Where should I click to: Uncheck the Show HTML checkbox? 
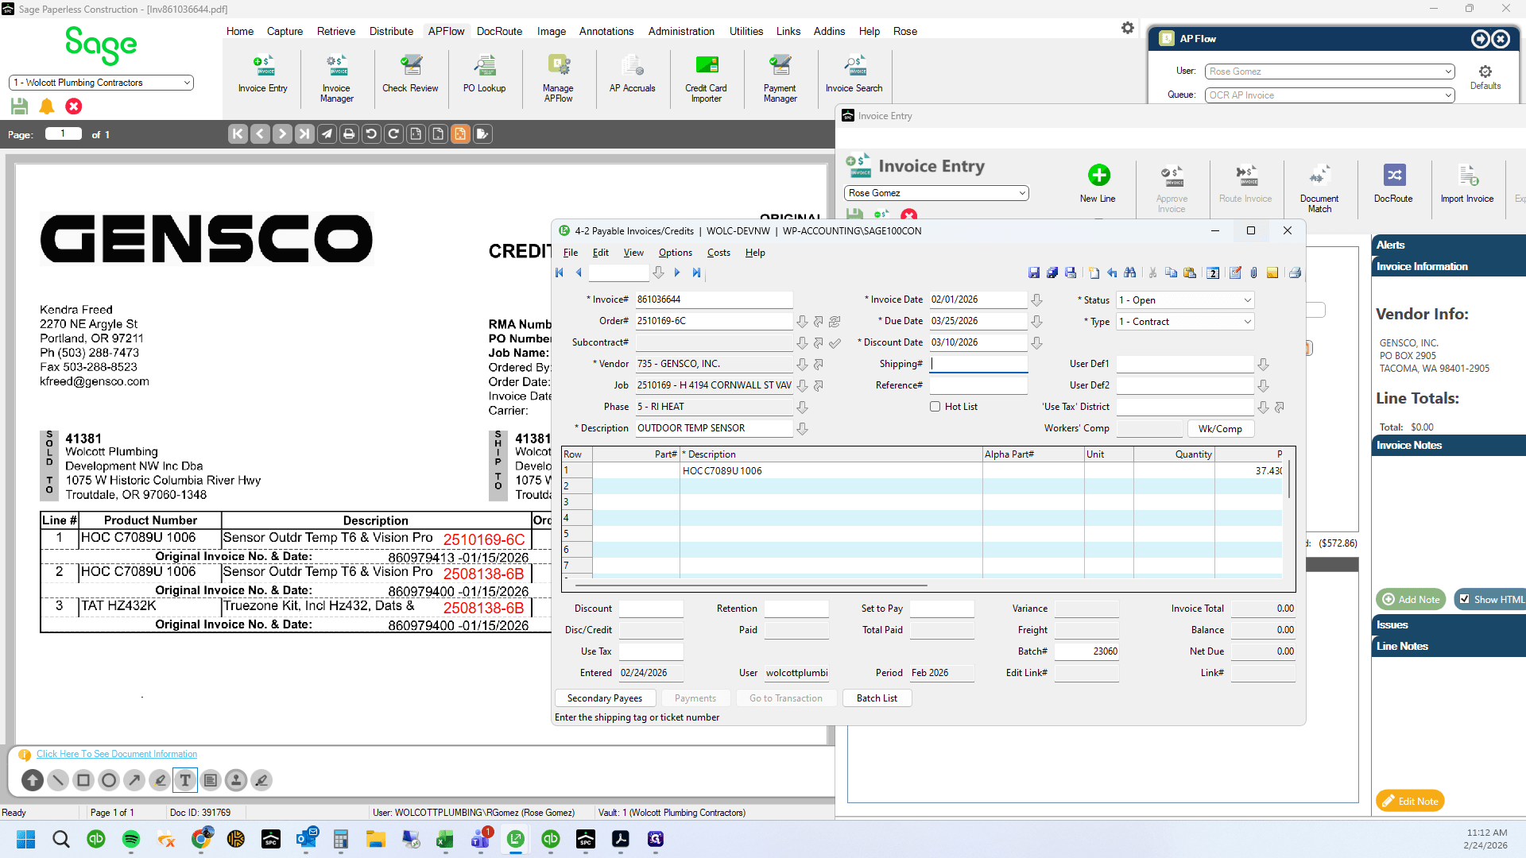[x=1465, y=599]
